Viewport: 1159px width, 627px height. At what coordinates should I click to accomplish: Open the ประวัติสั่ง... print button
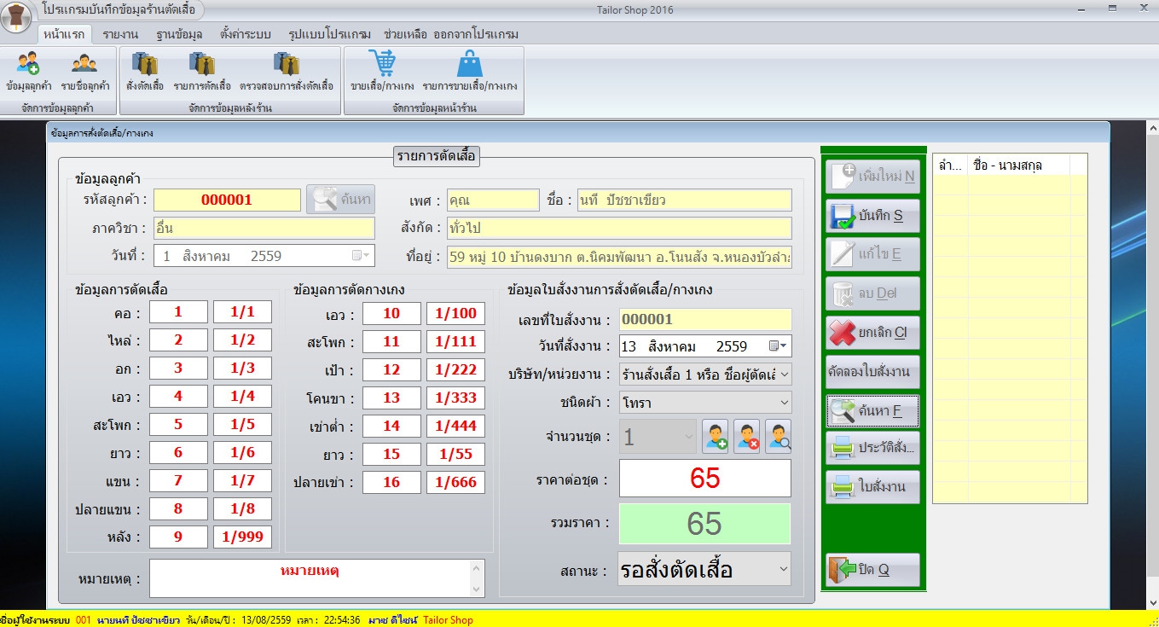pyautogui.click(x=872, y=448)
